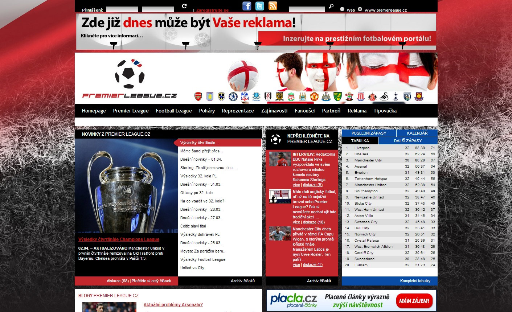Open news item 'Sterling: Ztratil jsem svou zlou...'
Viewport: 512px width, 312px height.
[208, 168]
